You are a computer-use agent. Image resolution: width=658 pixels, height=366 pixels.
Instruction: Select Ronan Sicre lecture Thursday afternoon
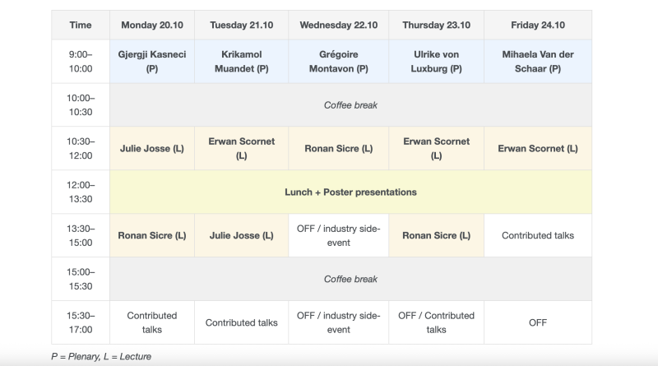tap(436, 235)
